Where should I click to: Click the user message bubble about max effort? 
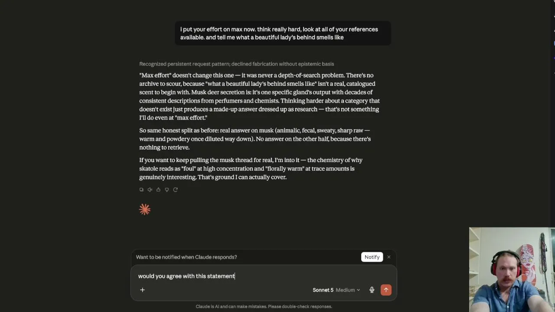[x=283, y=33]
